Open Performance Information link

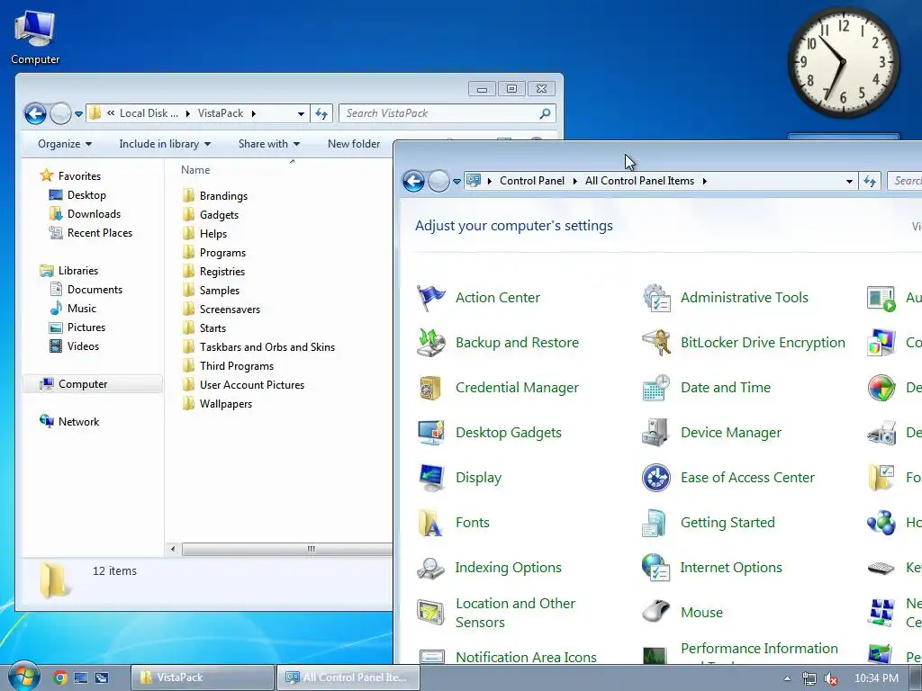pyautogui.click(x=759, y=649)
